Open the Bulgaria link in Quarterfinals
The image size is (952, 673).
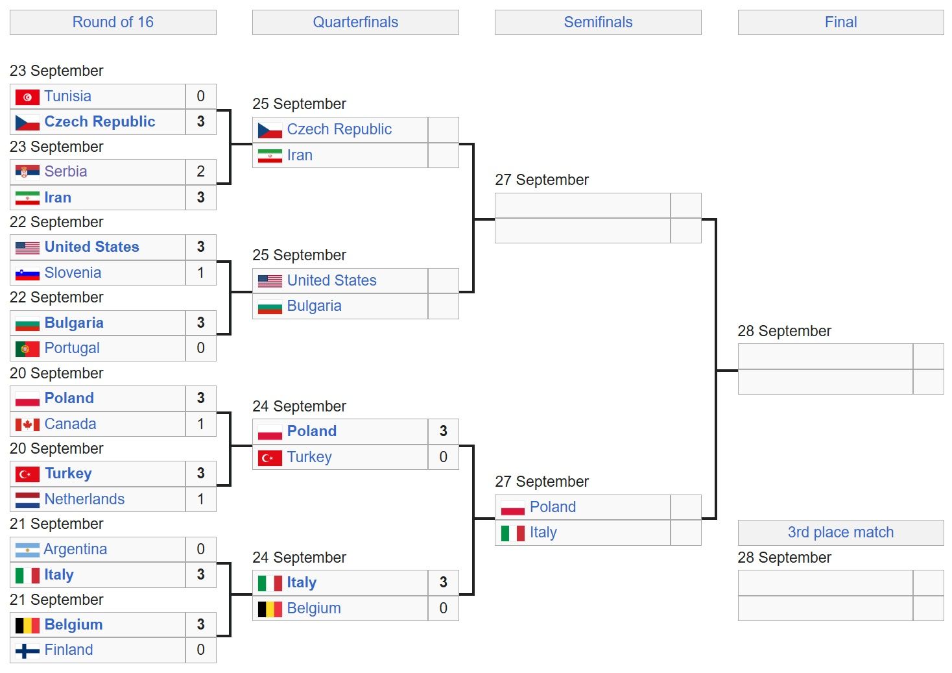pyautogui.click(x=314, y=306)
